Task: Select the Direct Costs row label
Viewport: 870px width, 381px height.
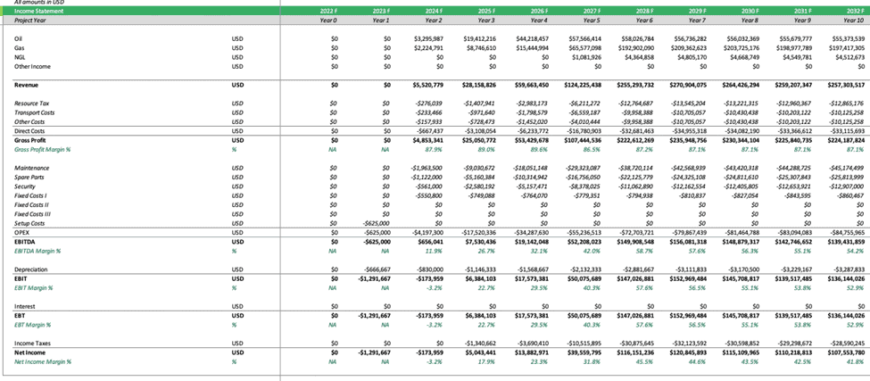Action: (x=29, y=131)
